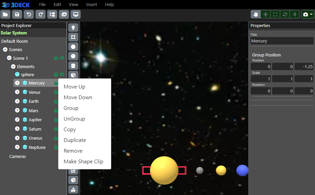Click the open project folder icon
Image resolution: width=315 pixels, height=195 pixels.
[x=5, y=14]
